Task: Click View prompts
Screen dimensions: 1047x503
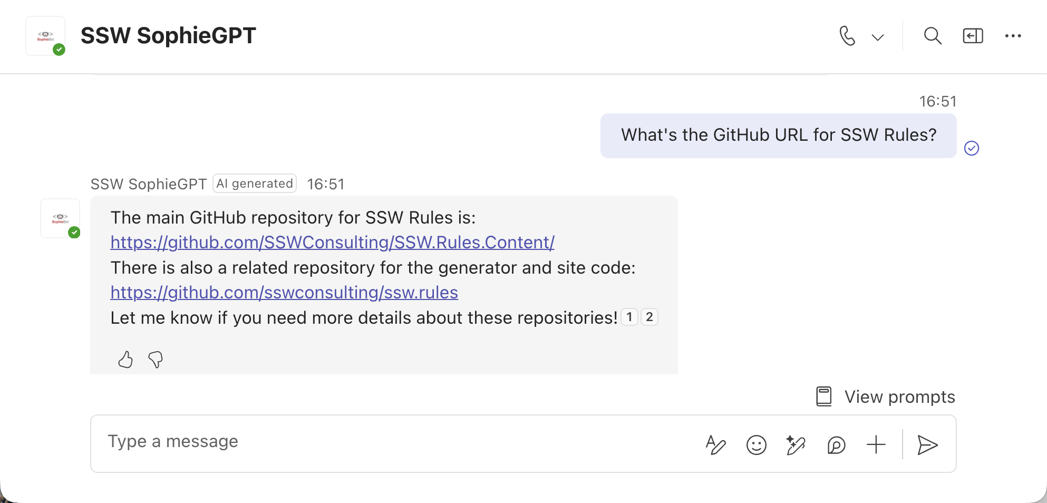Action: pyautogui.click(x=886, y=396)
